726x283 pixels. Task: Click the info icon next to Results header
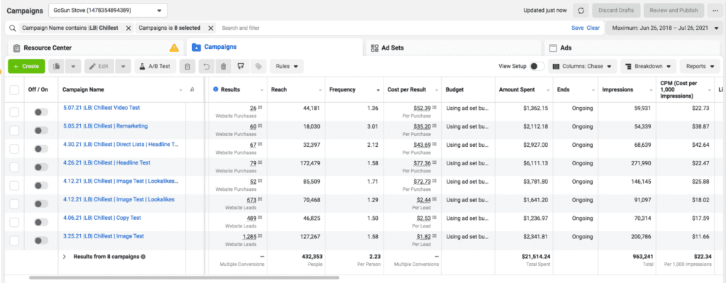pyautogui.click(x=216, y=89)
